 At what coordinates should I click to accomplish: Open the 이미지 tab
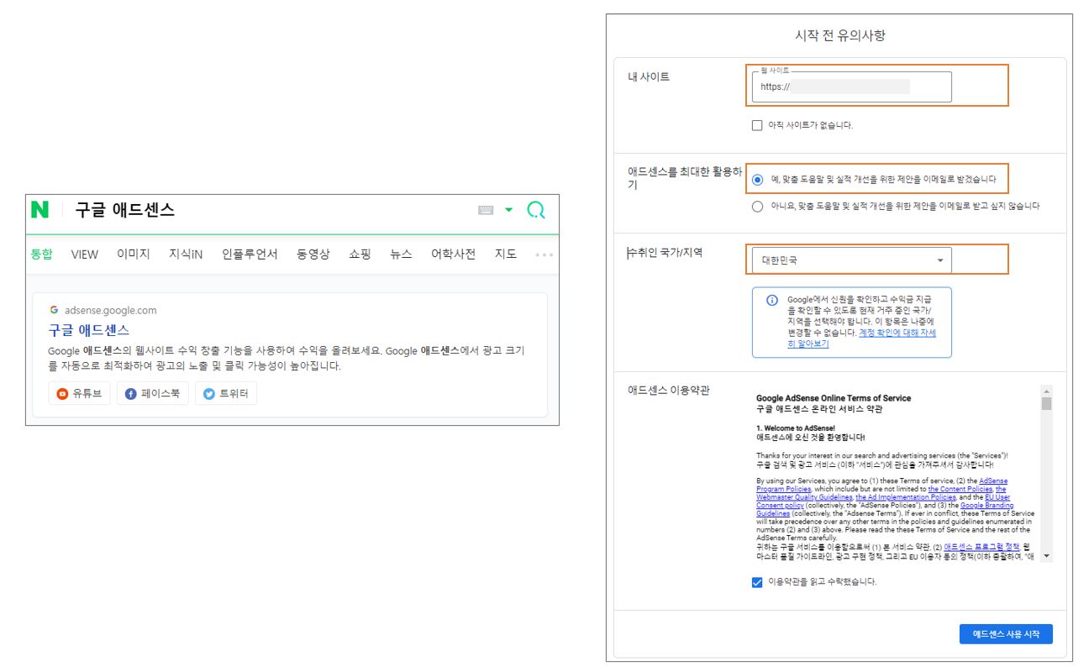click(134, 254)
